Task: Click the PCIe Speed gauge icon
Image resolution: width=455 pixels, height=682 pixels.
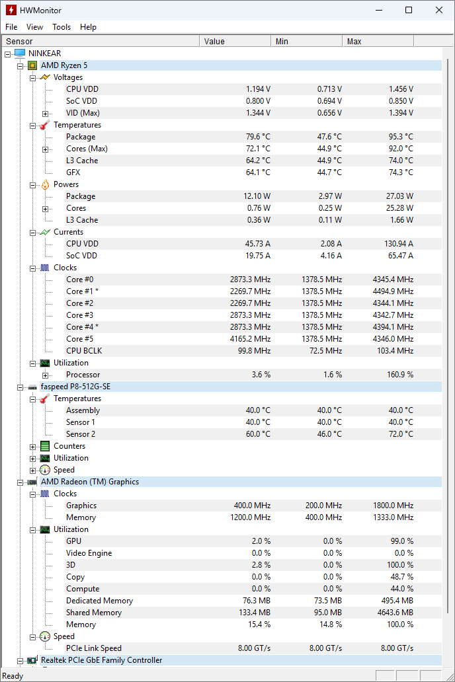Action: pyautogui.click(x=45, y=636)
